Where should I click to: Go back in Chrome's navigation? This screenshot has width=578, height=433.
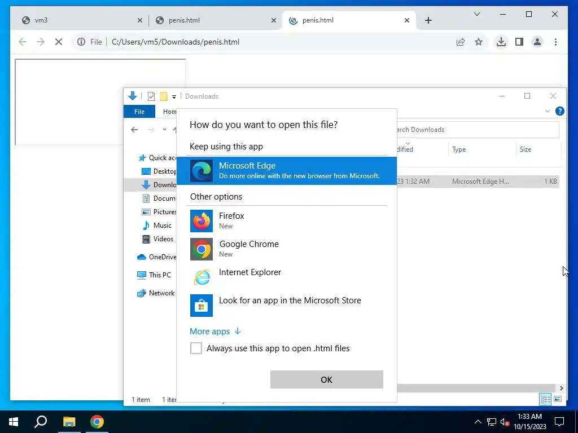pyautogui.click(x=23, y=42)
